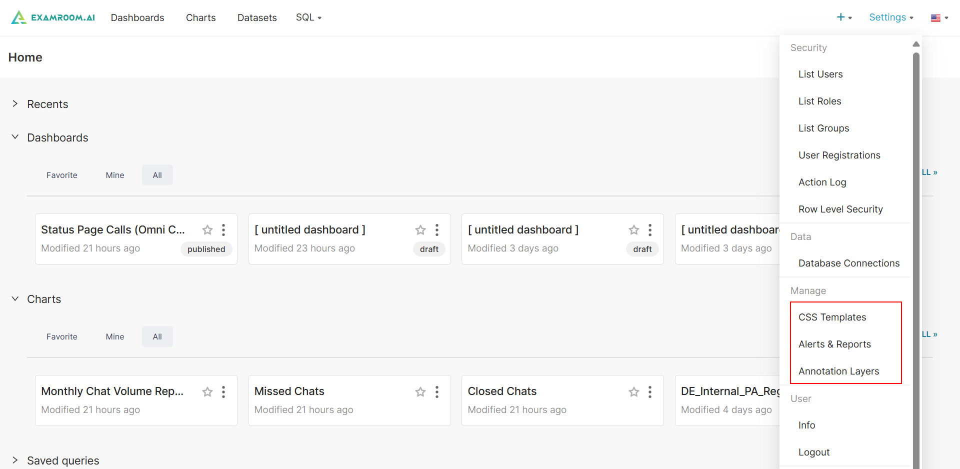Star the Missed Chats chart
Screen dimensions: 960x469
pyautogui.click(x=420, y=392)
